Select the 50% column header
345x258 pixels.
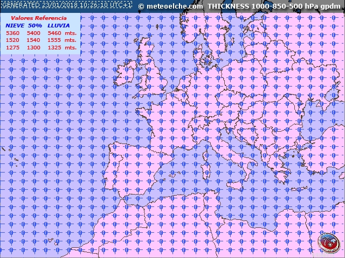(x=35, y=25)
